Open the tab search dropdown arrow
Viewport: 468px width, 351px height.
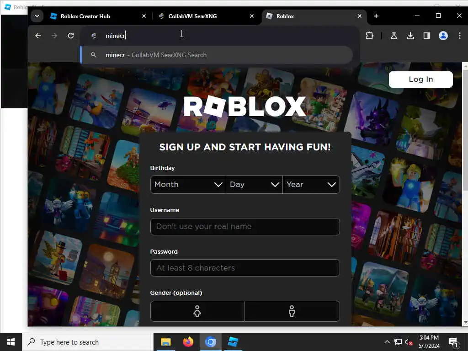37,16
